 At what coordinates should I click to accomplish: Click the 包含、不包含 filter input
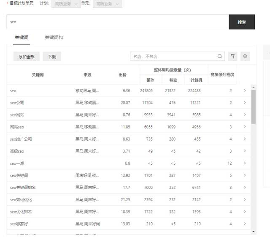coord(173,57)
